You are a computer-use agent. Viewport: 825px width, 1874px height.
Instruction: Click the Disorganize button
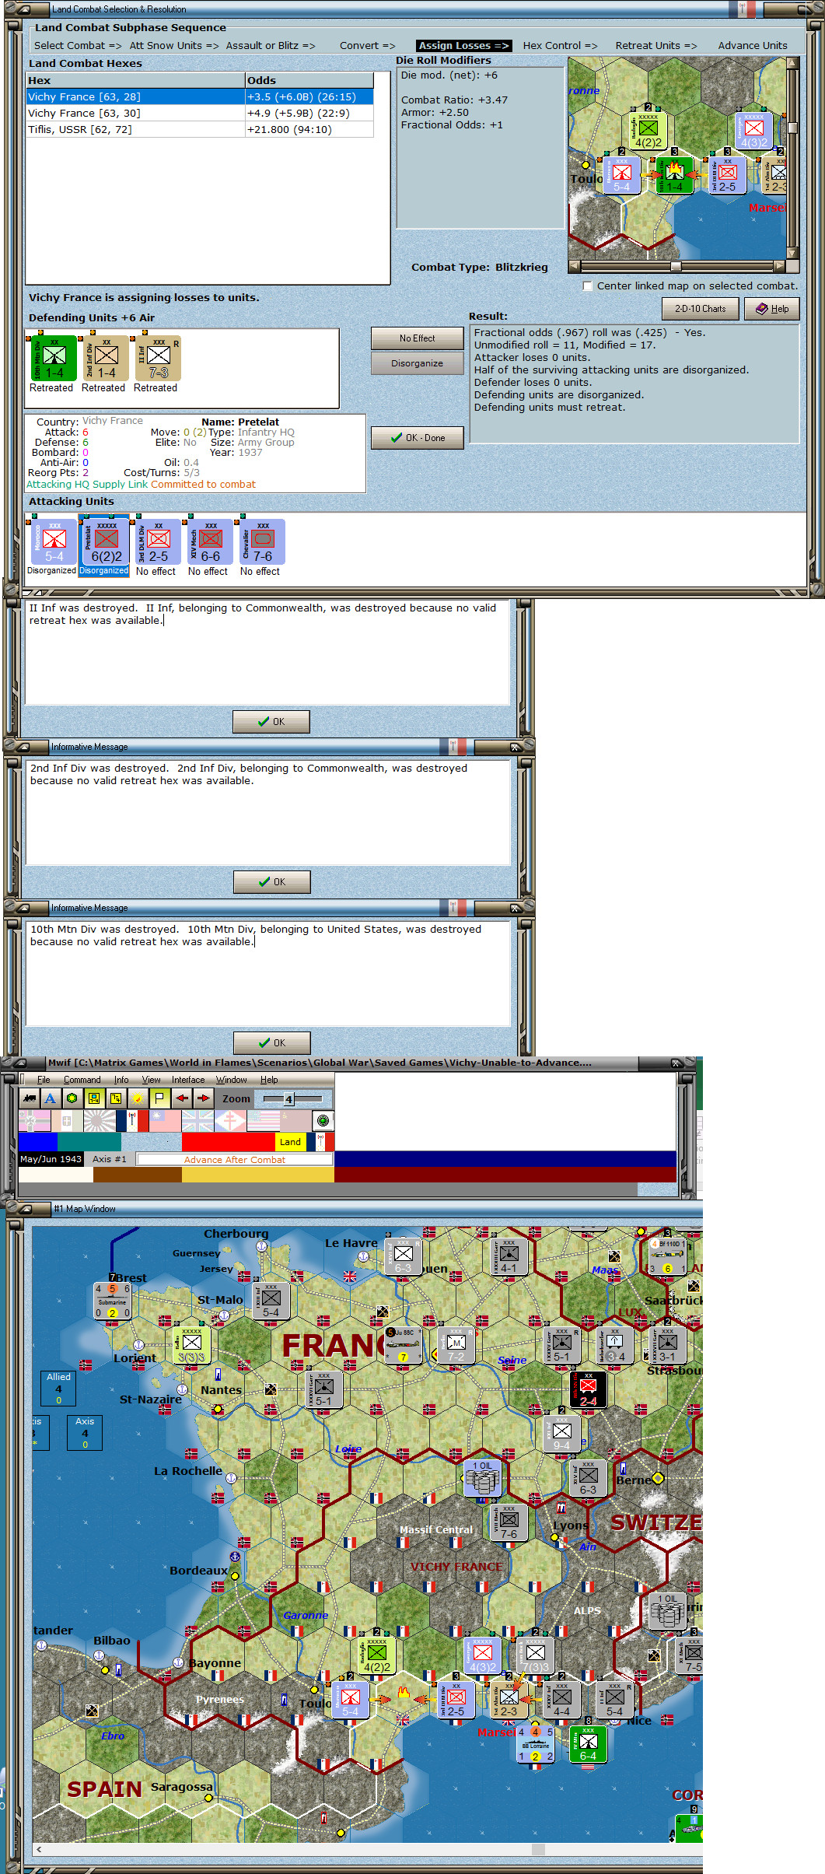point(417,363)
